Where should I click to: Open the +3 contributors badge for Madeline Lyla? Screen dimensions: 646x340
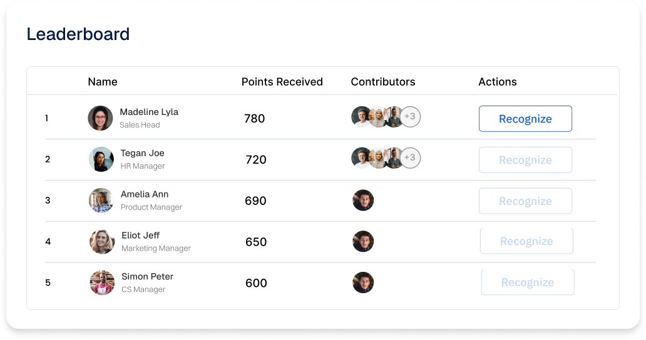pyautogui.click(x=410, y=116)
